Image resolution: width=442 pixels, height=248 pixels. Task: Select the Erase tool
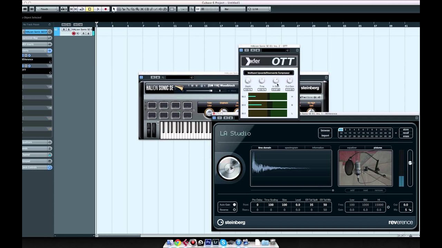pyautogui.click(x=133, y=9)
